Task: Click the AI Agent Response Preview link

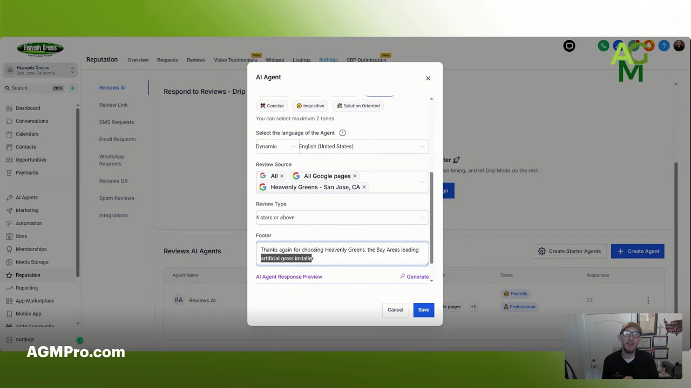Action: pyautogui.click(x=289, y=277)
